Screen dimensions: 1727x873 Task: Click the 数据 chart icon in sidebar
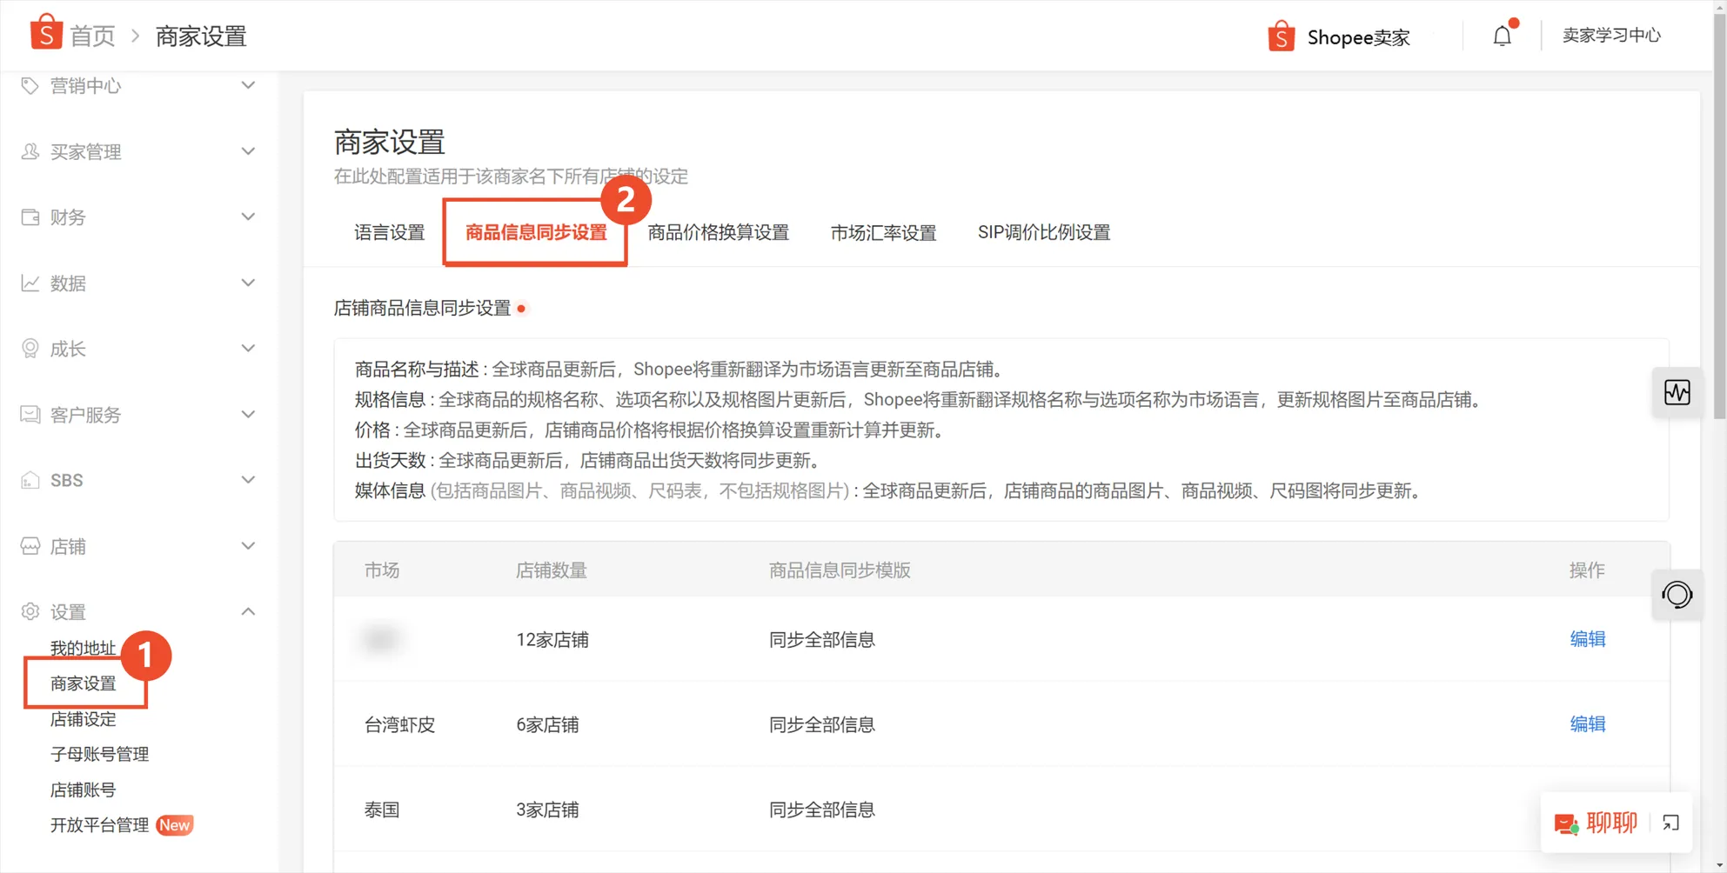(x=29, y=283)
